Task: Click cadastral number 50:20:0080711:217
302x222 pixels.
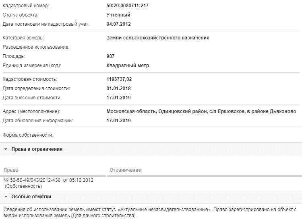Action: click(128, 6)
